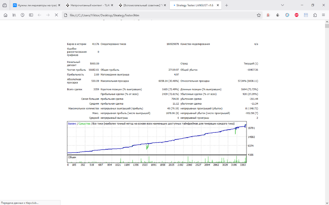Close the 'Непрочитанный контент - TLAP' tab
Screen dimensions: 329x205
tap(112, 5)
